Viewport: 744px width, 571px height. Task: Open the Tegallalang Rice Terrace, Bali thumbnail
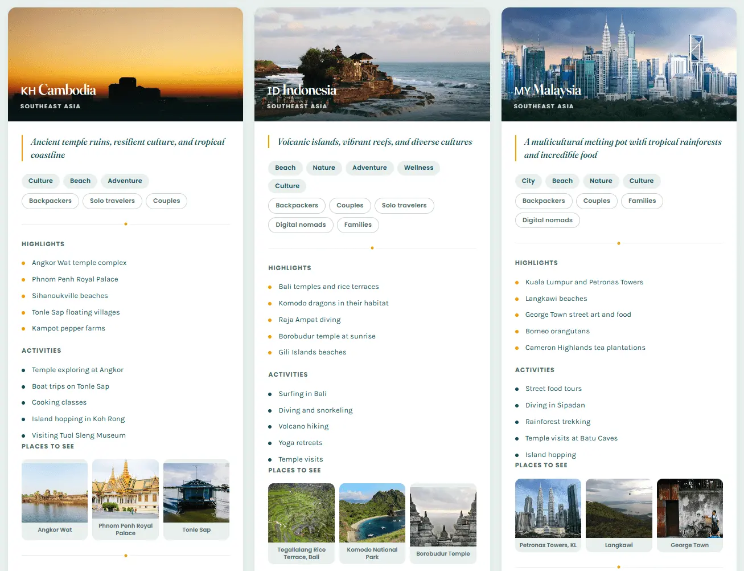[x=301, y=524]
